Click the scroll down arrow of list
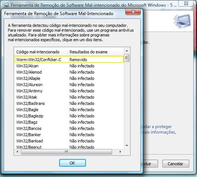 (127, 146)
